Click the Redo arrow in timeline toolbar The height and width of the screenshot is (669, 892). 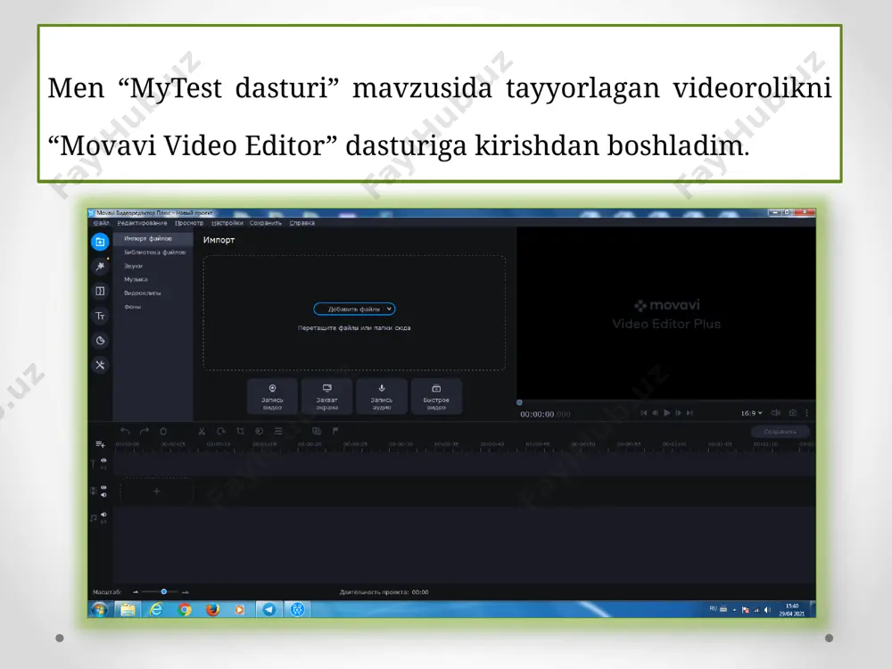pos(145,431)
